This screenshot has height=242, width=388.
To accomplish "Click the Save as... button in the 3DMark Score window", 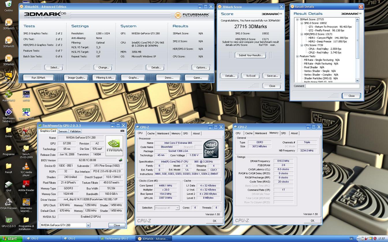I will coord(272,76).
